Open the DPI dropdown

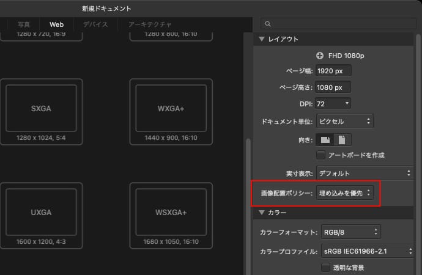tap(333, 104)
